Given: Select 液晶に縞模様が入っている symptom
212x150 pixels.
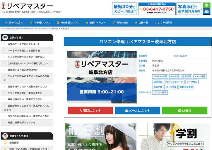Looking at the screenshot, I should pos(27,122).
